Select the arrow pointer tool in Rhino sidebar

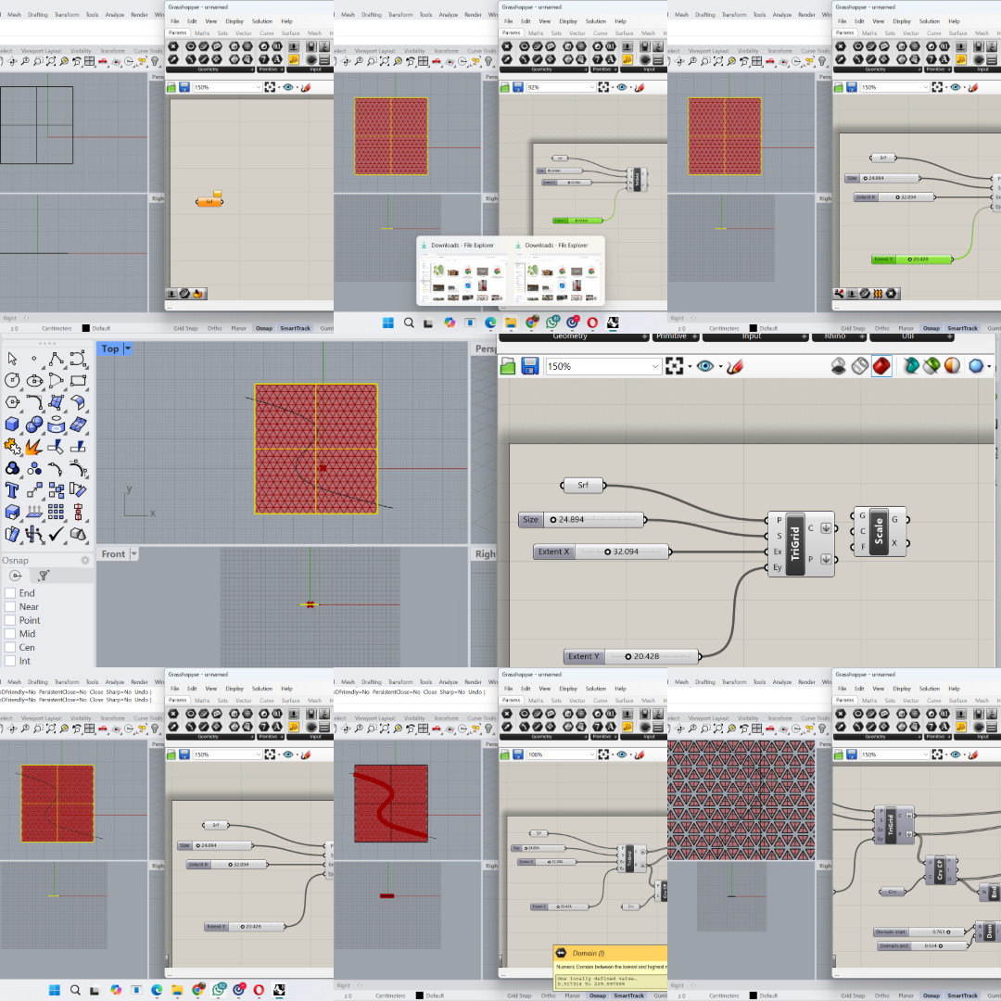[12, 358]
